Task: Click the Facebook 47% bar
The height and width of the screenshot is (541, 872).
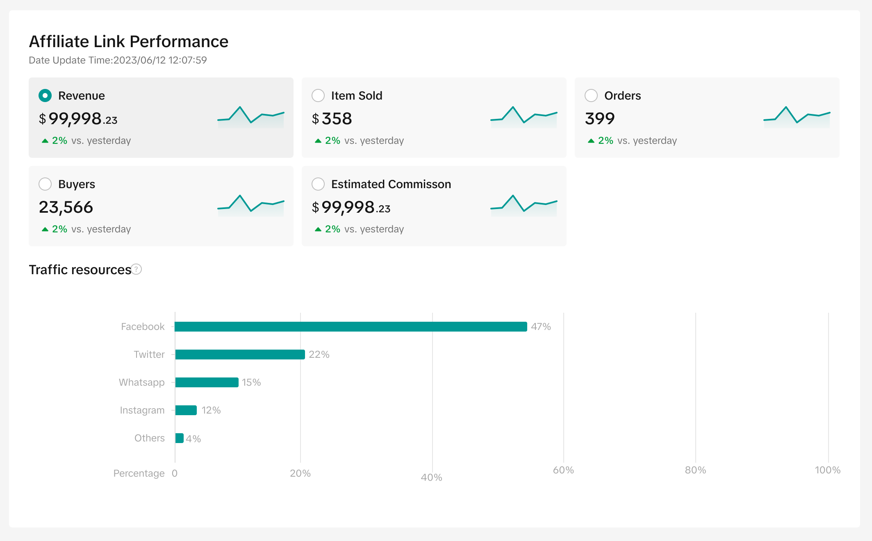Action: [351, 327]
